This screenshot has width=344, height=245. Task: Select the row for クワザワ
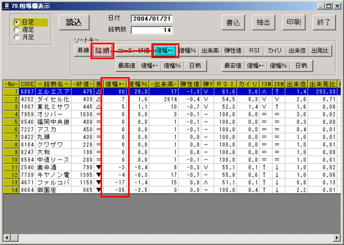172,145
